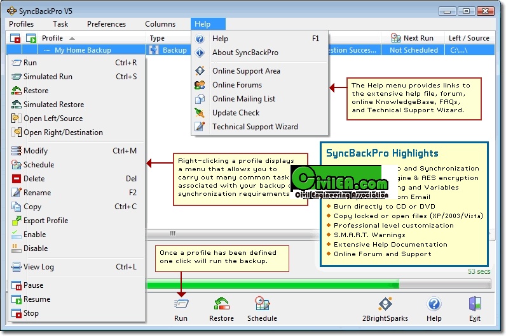Click the running-status column header icon
506x336 pixels.
(31, 38)
